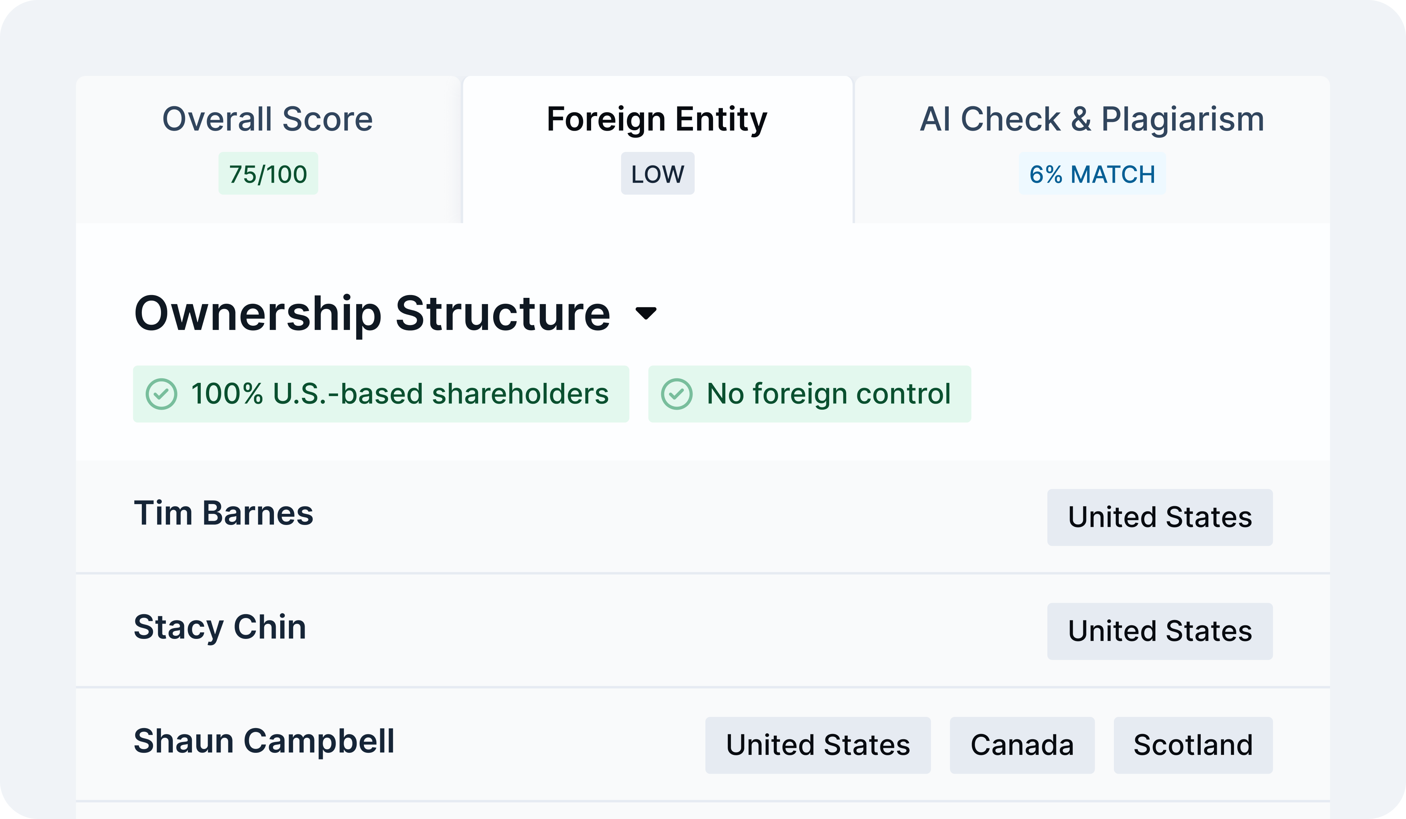
Task: Click the Ownership Structure heading
Action: 372,313
